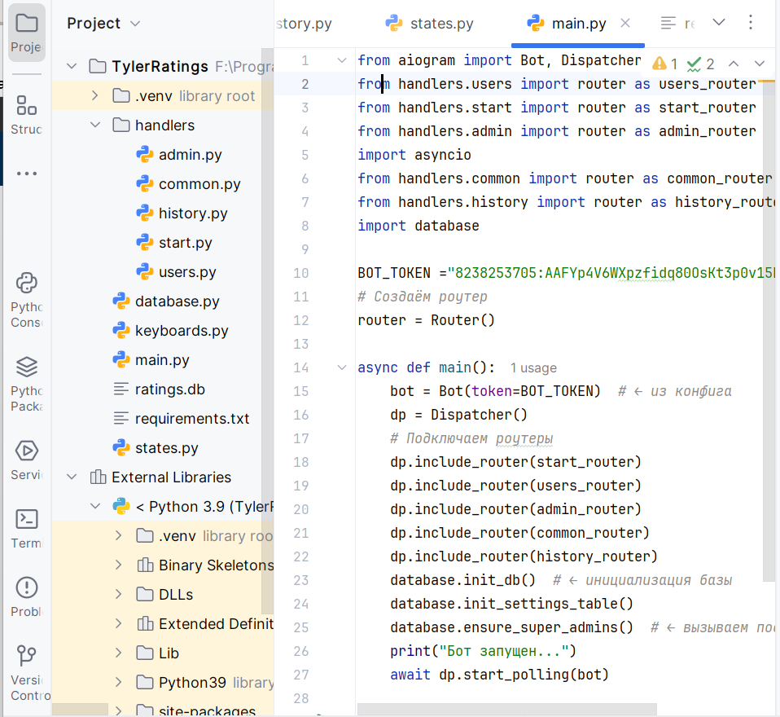This screenshot has width=780, height=717.
Task: Open the Terminal tool window
Action: tap(26, 528)
